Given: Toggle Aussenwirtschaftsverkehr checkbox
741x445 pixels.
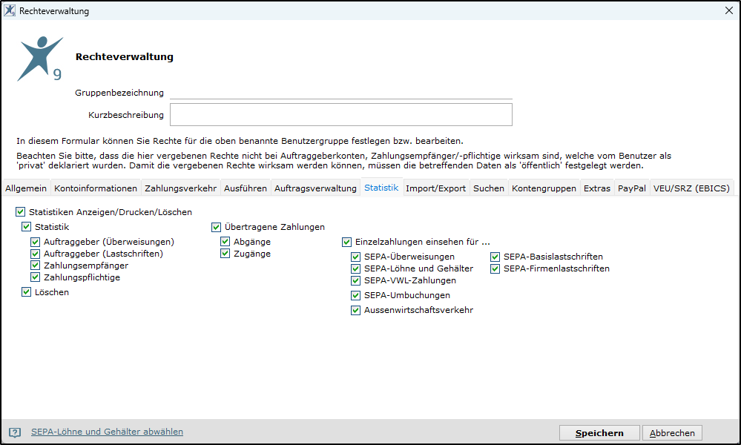Looking at the screenshot, I should pyautogui.click(x=355, y=310).
